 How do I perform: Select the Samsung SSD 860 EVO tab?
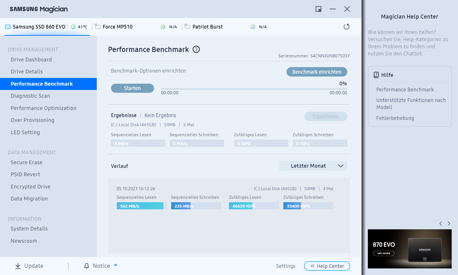[47, 27]
